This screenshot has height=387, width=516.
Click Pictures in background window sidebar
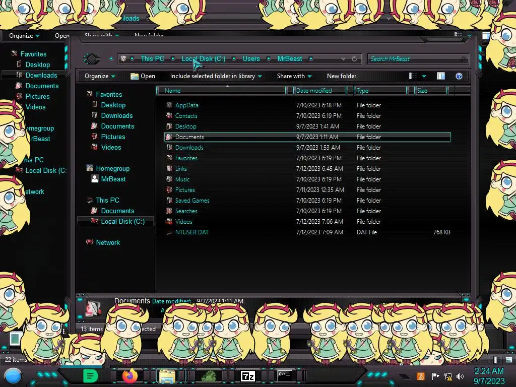click(37, 96)
